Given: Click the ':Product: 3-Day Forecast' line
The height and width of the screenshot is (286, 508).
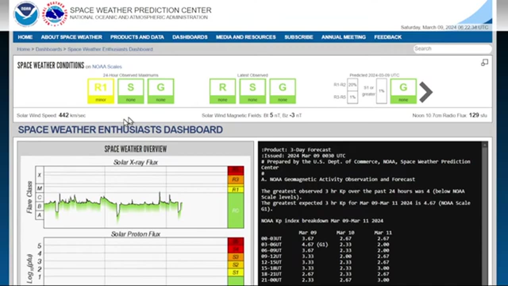Looking at the screenshot, I should point(296,150).
